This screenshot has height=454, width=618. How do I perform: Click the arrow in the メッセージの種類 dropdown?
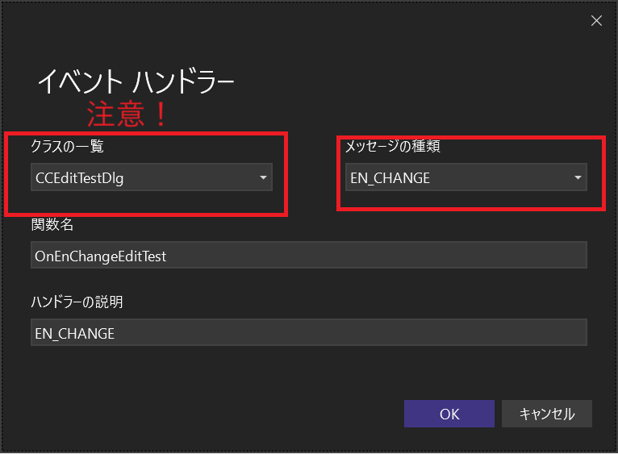tap(578, 178)
